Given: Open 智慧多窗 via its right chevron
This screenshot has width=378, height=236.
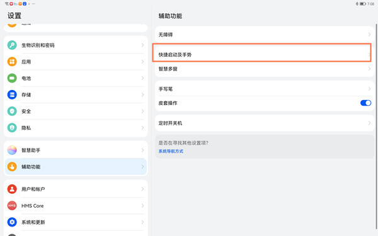Looking at the screenshot, I should coord(369,69).
